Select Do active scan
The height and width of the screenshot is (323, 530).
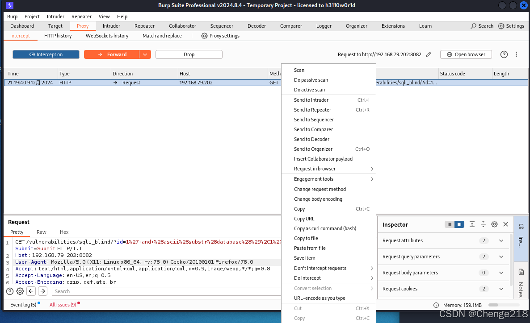pos(328,90)
